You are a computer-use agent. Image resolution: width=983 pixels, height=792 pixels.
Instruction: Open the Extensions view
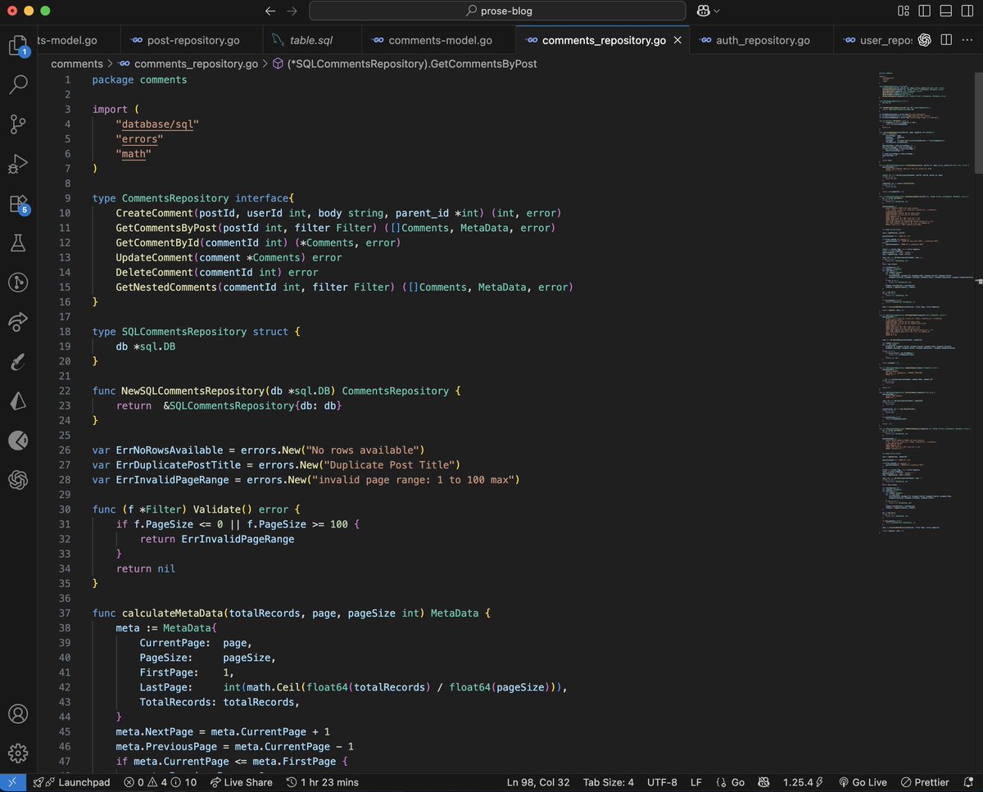click(x=18, y=203)
